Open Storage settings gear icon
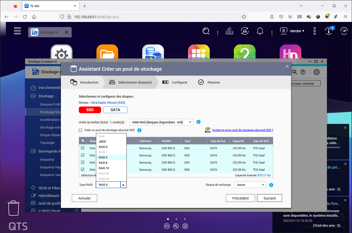Image resolution: width=352 pixels, height=233 pixels. pos(317,72)
